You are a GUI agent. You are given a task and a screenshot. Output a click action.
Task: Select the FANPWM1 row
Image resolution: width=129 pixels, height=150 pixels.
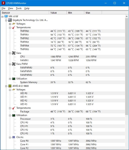(x=72, y=71)
